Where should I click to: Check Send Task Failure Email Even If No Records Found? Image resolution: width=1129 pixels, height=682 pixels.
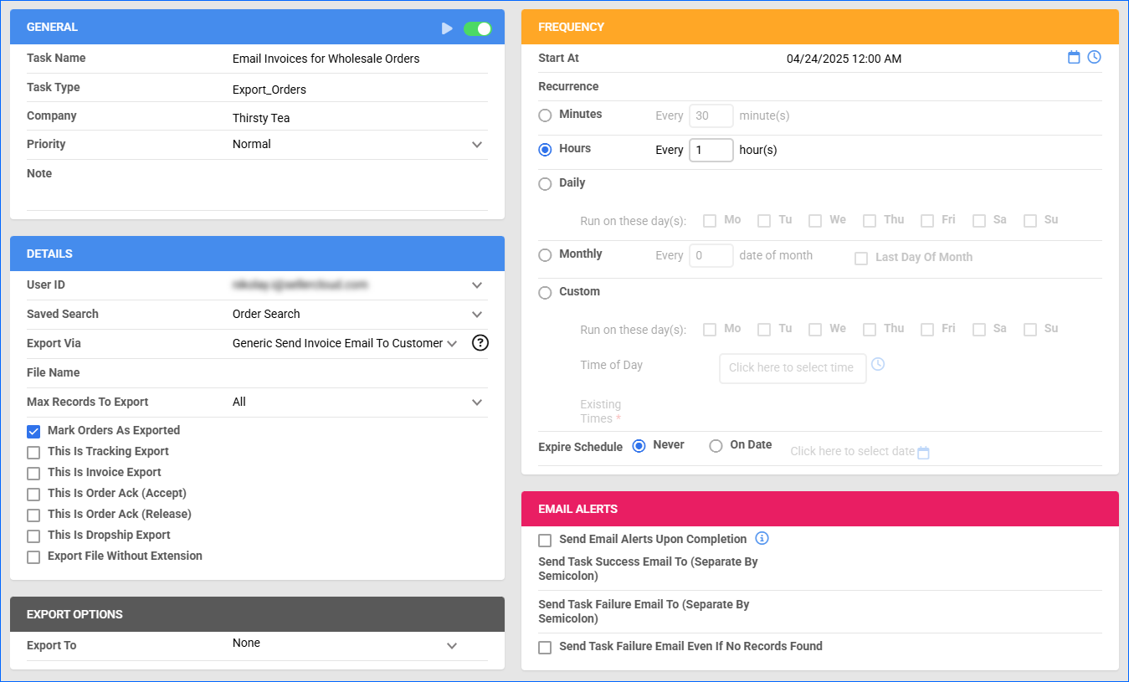pos(545,648)
